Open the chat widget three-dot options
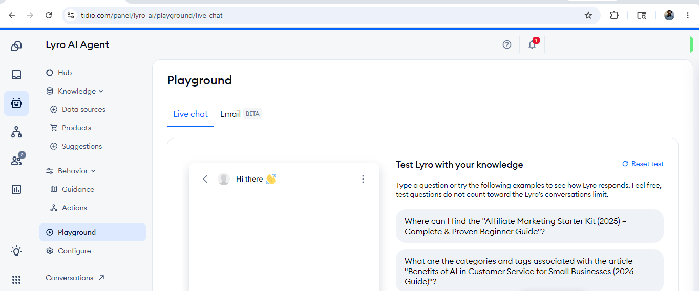Screen dimensions: 699x291 coord(363,179)
